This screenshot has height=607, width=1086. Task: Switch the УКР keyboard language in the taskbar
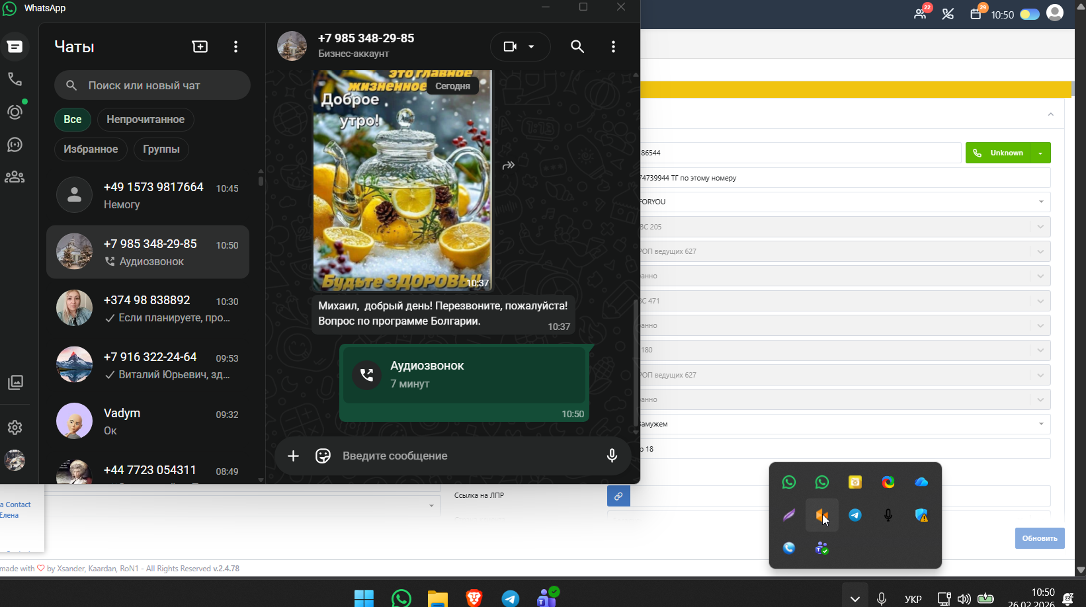[913, 599]
